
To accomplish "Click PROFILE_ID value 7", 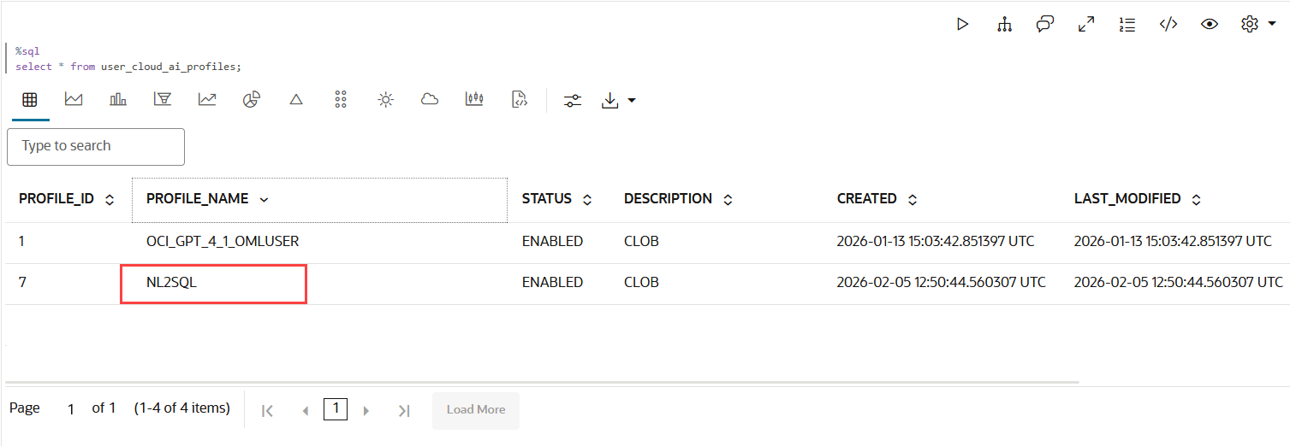I will click(x=23, y=283).
